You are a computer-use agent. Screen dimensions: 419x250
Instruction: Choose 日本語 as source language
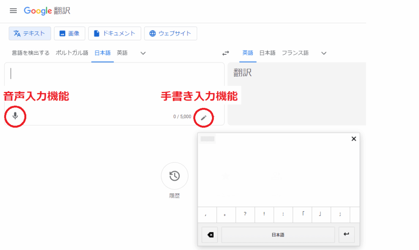(102, 53)
